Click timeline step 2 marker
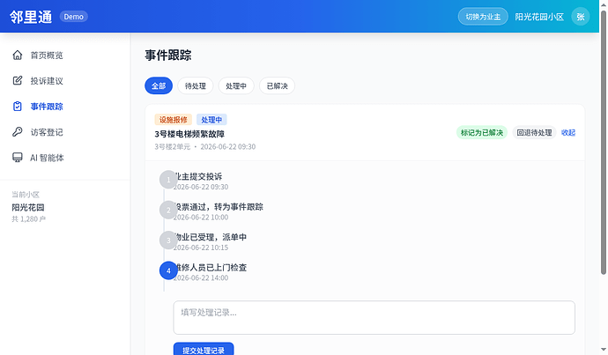Image resolution: width=608 pixels, height=355 pixels. (168, 210)
